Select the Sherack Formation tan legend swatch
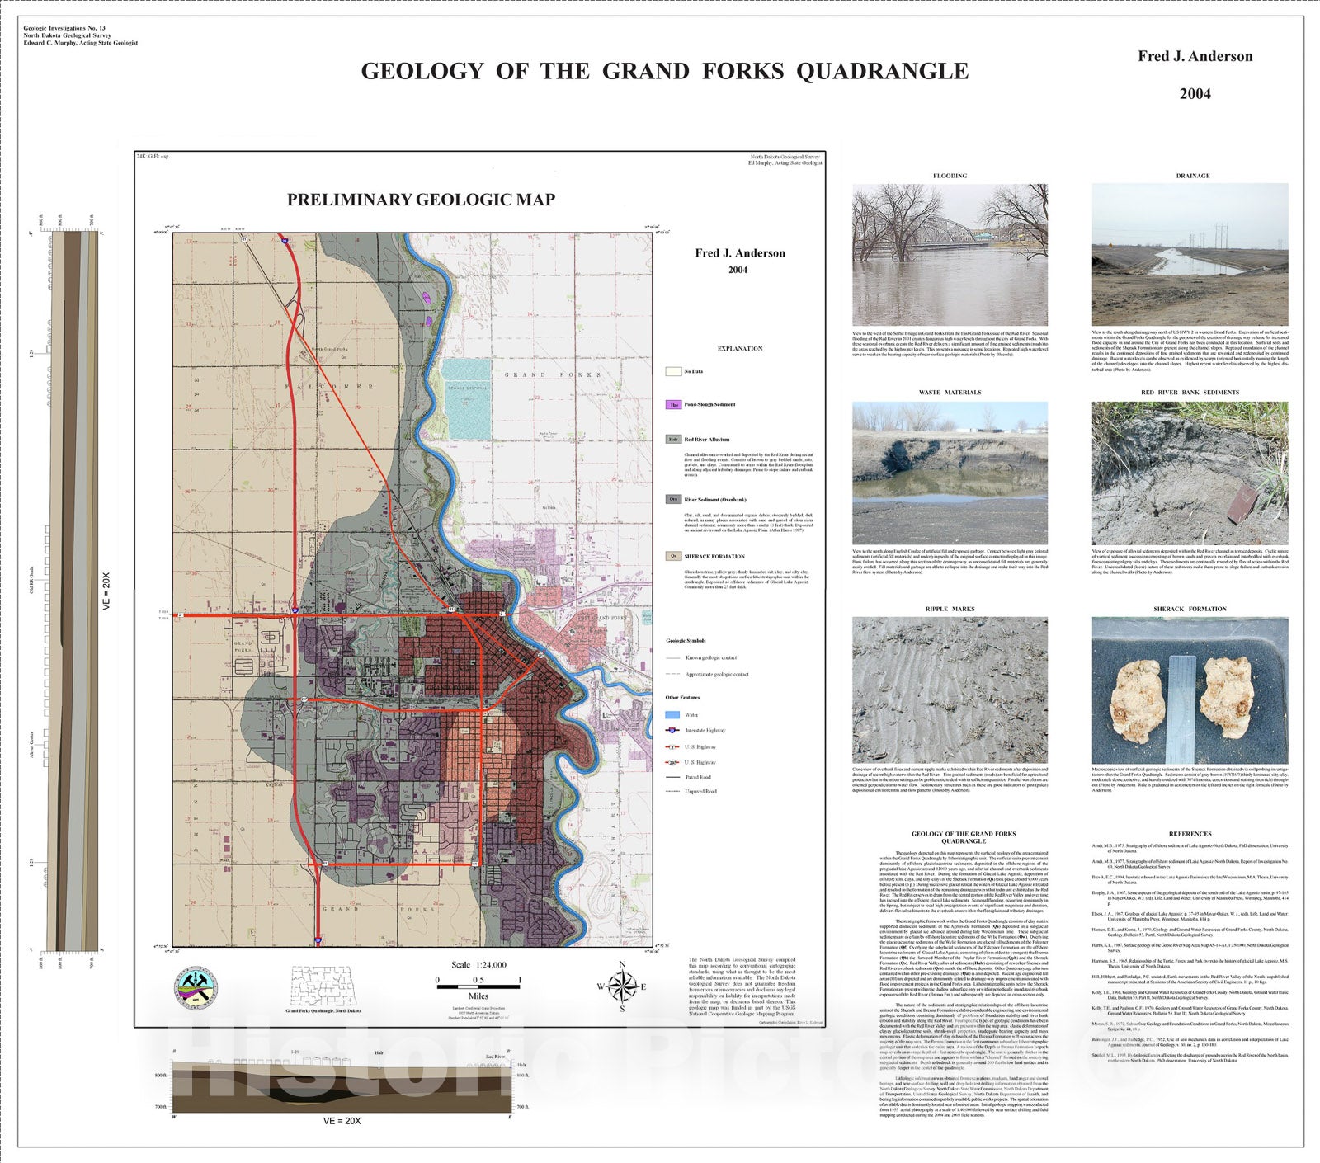The image size is (1320, 1163). pyautogui.click(x=673, y=556)
